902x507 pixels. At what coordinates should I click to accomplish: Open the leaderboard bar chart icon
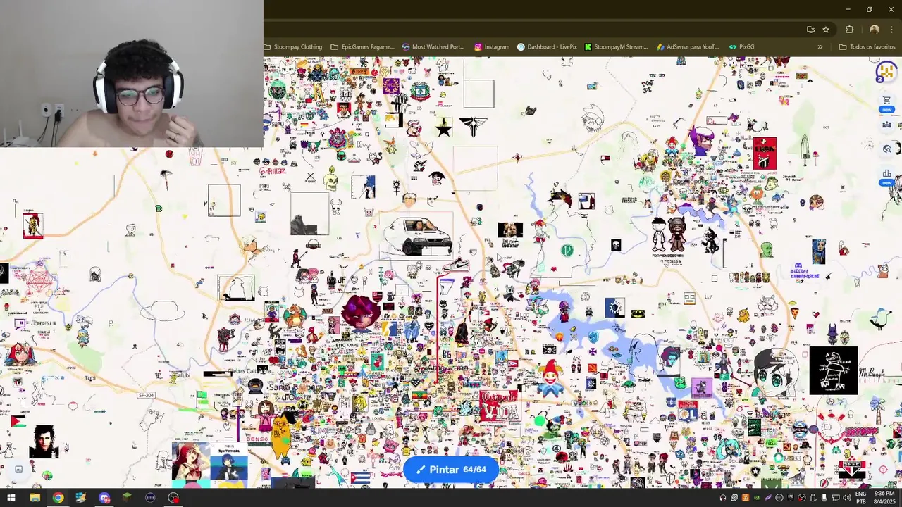click(886, 173)
